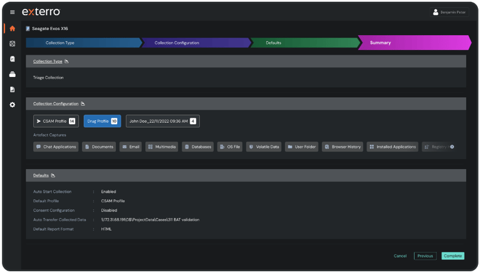Screen dimensions: 481x273
Task: Go to Home in sidebar
Action: (x=13, y=29)
